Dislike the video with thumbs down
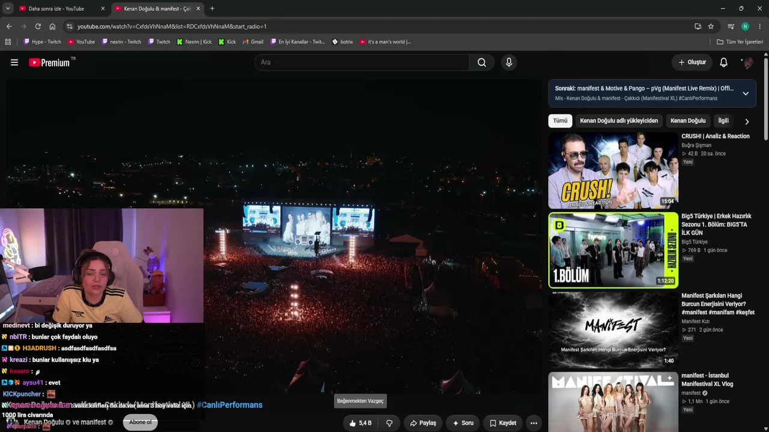 pyautogui.click(x=389, y=423)
